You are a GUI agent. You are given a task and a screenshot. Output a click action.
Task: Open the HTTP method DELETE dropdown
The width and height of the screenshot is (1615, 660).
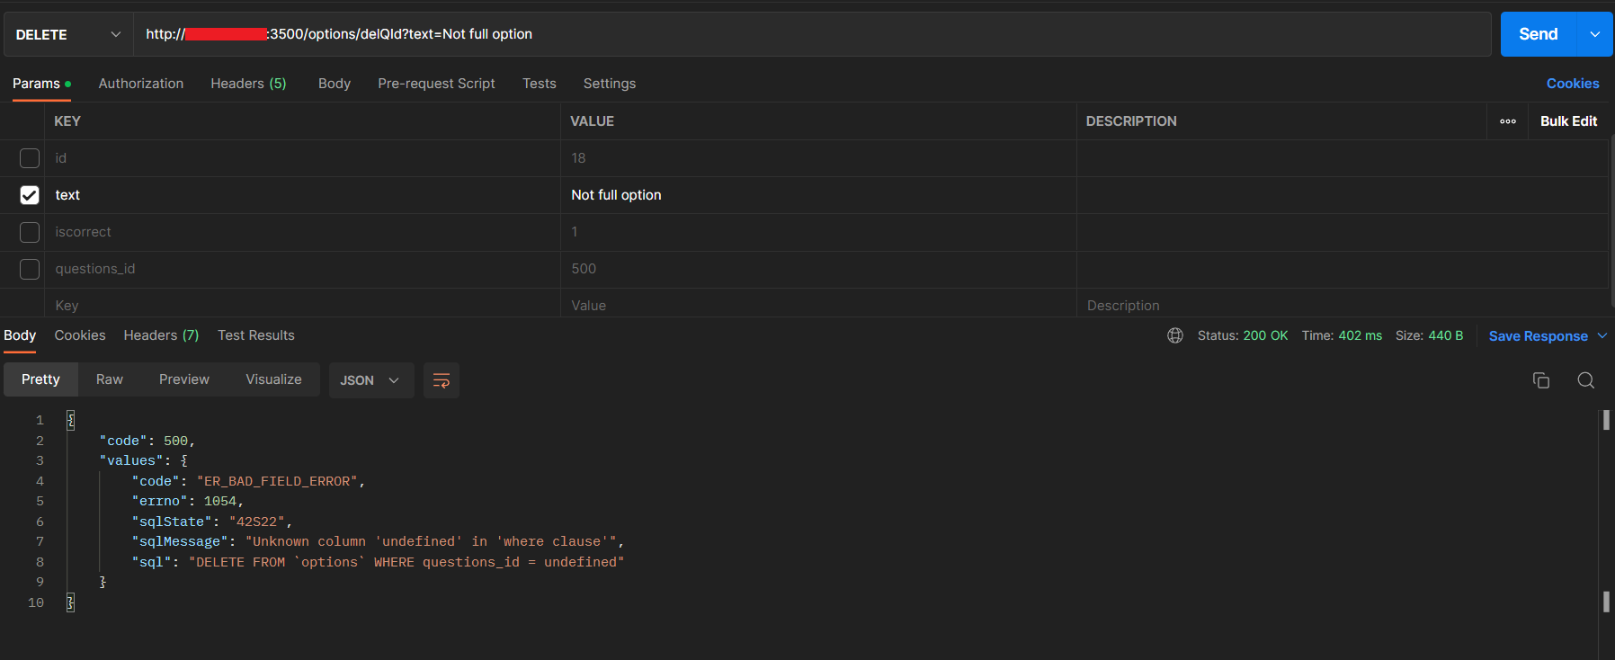coord(68,34)
